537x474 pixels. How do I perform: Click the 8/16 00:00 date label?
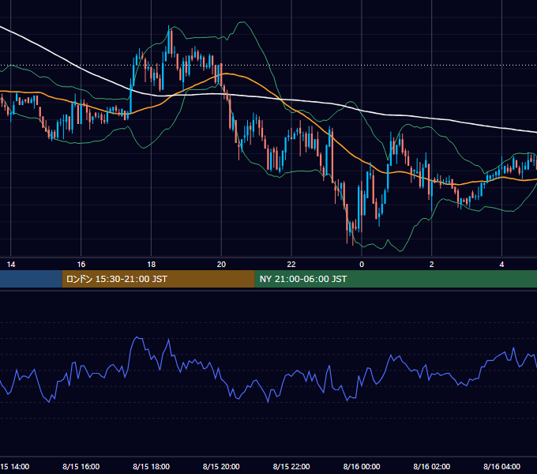[x=362, y=466]
